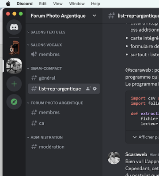Click Scaraweb's profile avatar

click(x=114, y=158)
